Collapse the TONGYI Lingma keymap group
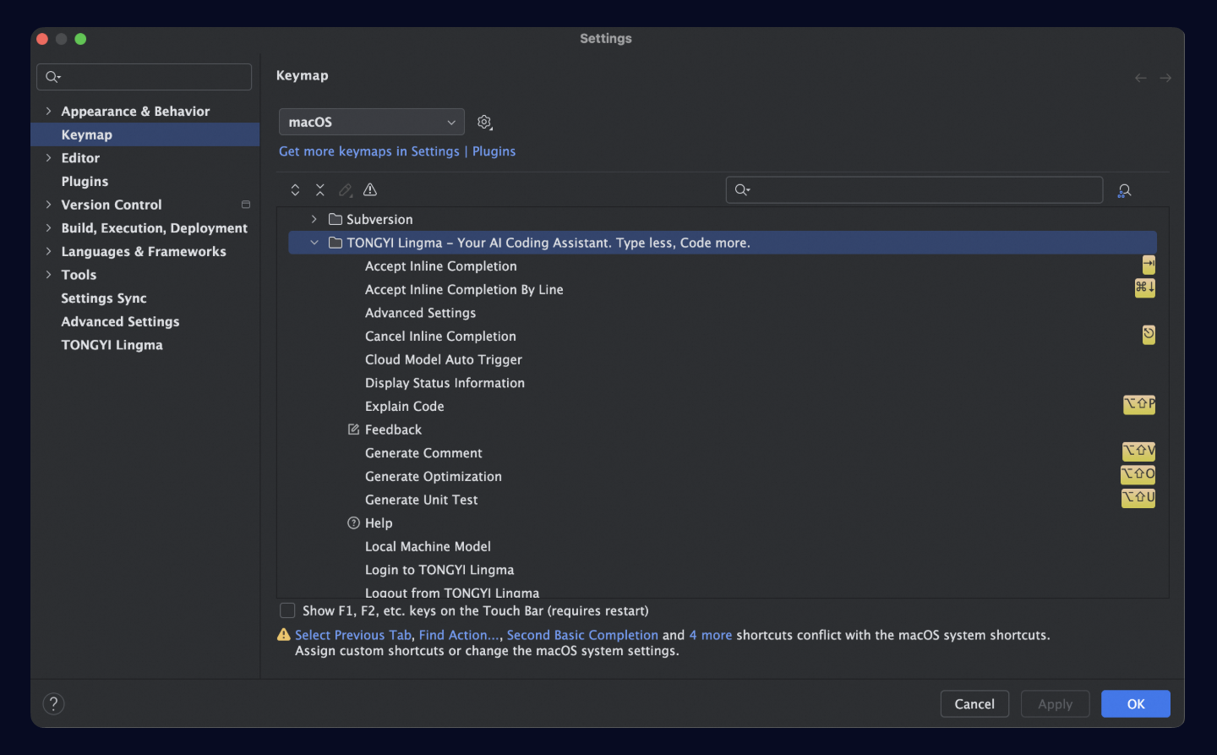The width and height of the screenshot is (1217, 755). 314,243
